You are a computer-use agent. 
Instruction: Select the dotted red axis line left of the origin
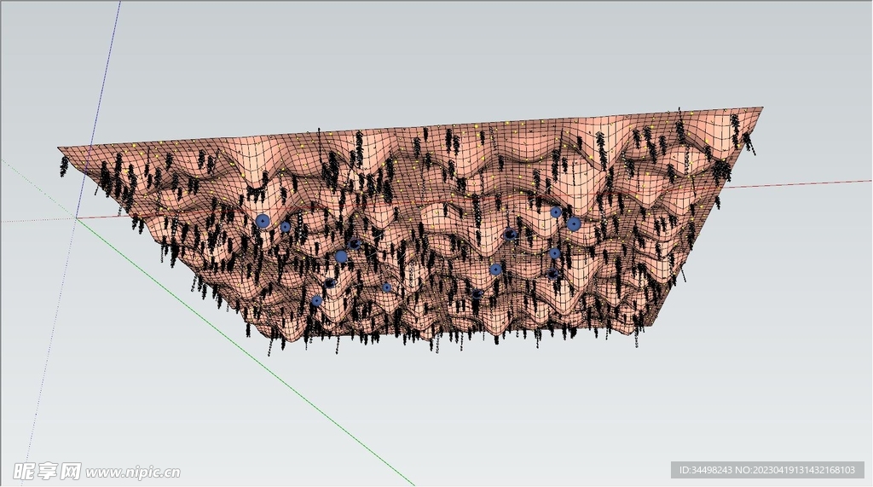34,220
